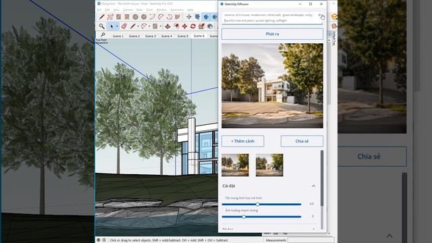Open Line tool dropdown arrow in second row
432x243 pixels.
click(x=138, y=26)
